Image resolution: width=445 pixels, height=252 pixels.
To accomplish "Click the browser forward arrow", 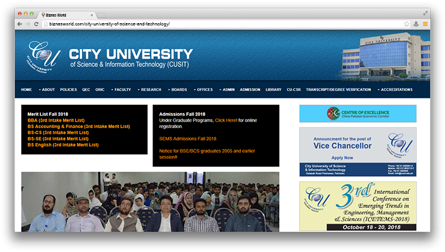I will tap(28, 24).
